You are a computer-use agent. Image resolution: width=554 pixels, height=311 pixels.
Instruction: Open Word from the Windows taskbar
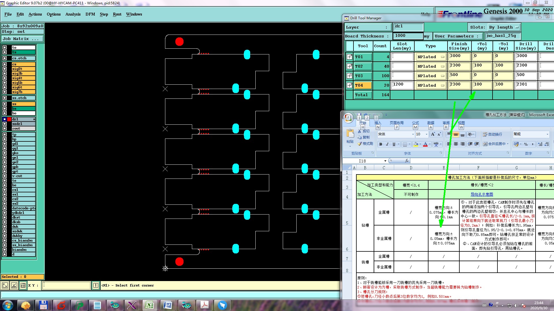(x=168, y=305)
